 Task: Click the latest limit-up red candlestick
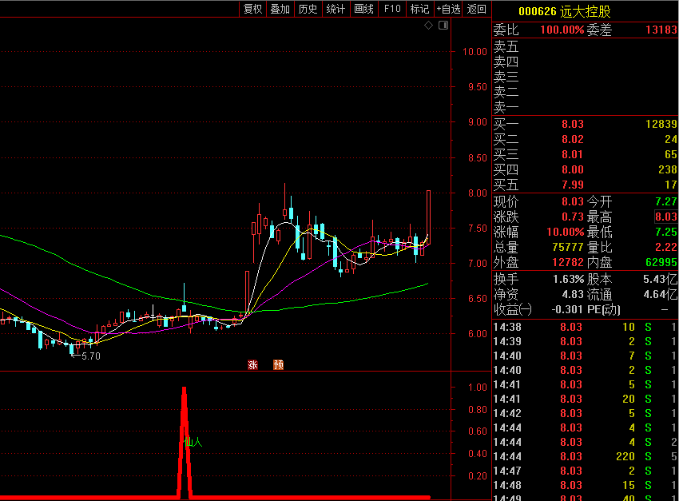click(428, 217)
